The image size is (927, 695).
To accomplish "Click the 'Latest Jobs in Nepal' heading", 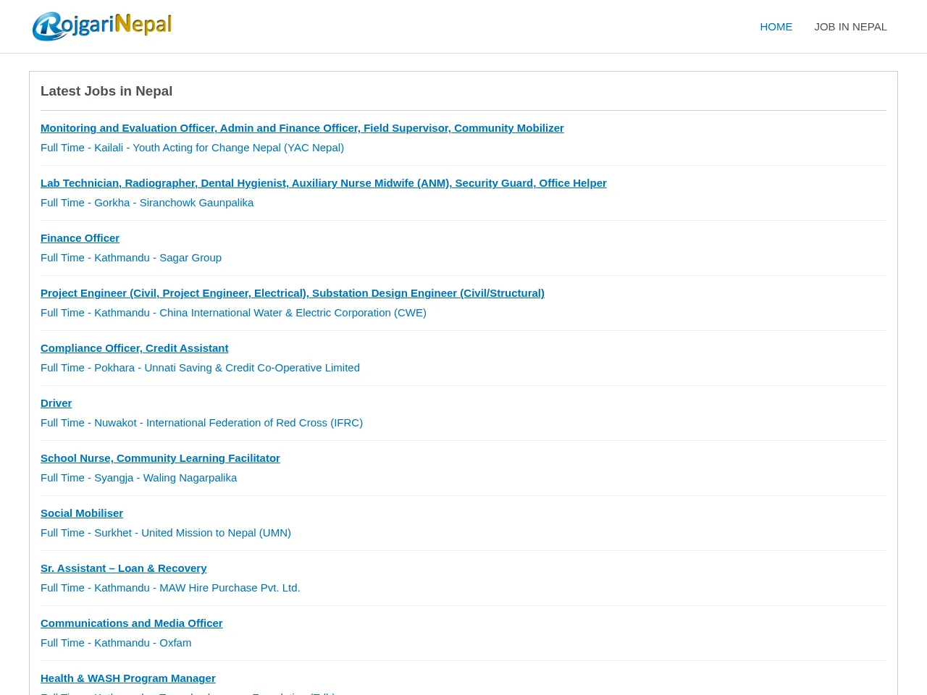I will [106, 91].
